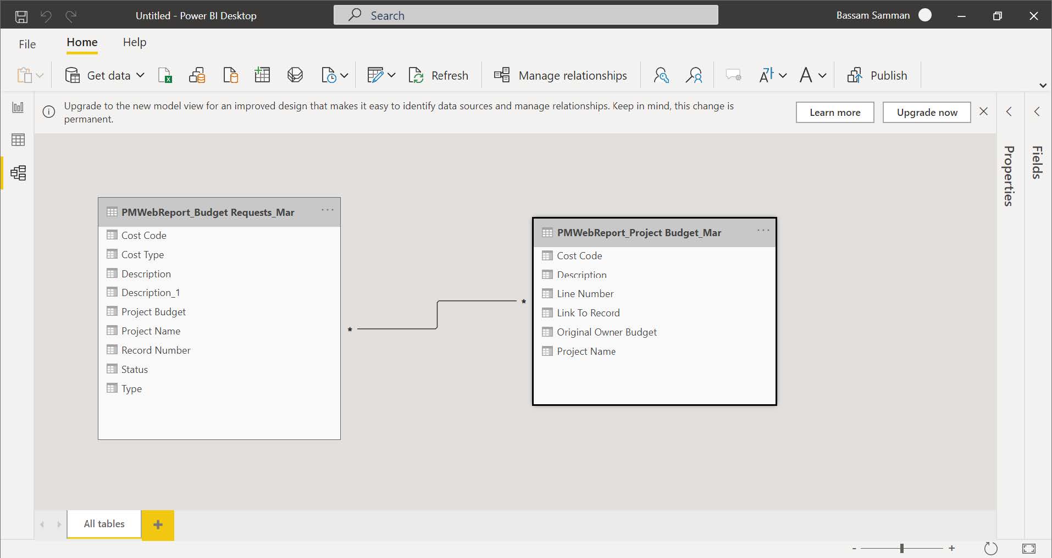
Task: Expand the Language dropdown arrow
Action: point(783,75)
